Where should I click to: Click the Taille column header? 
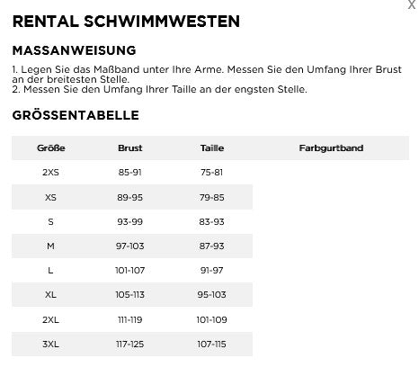(x=212, y=148)
